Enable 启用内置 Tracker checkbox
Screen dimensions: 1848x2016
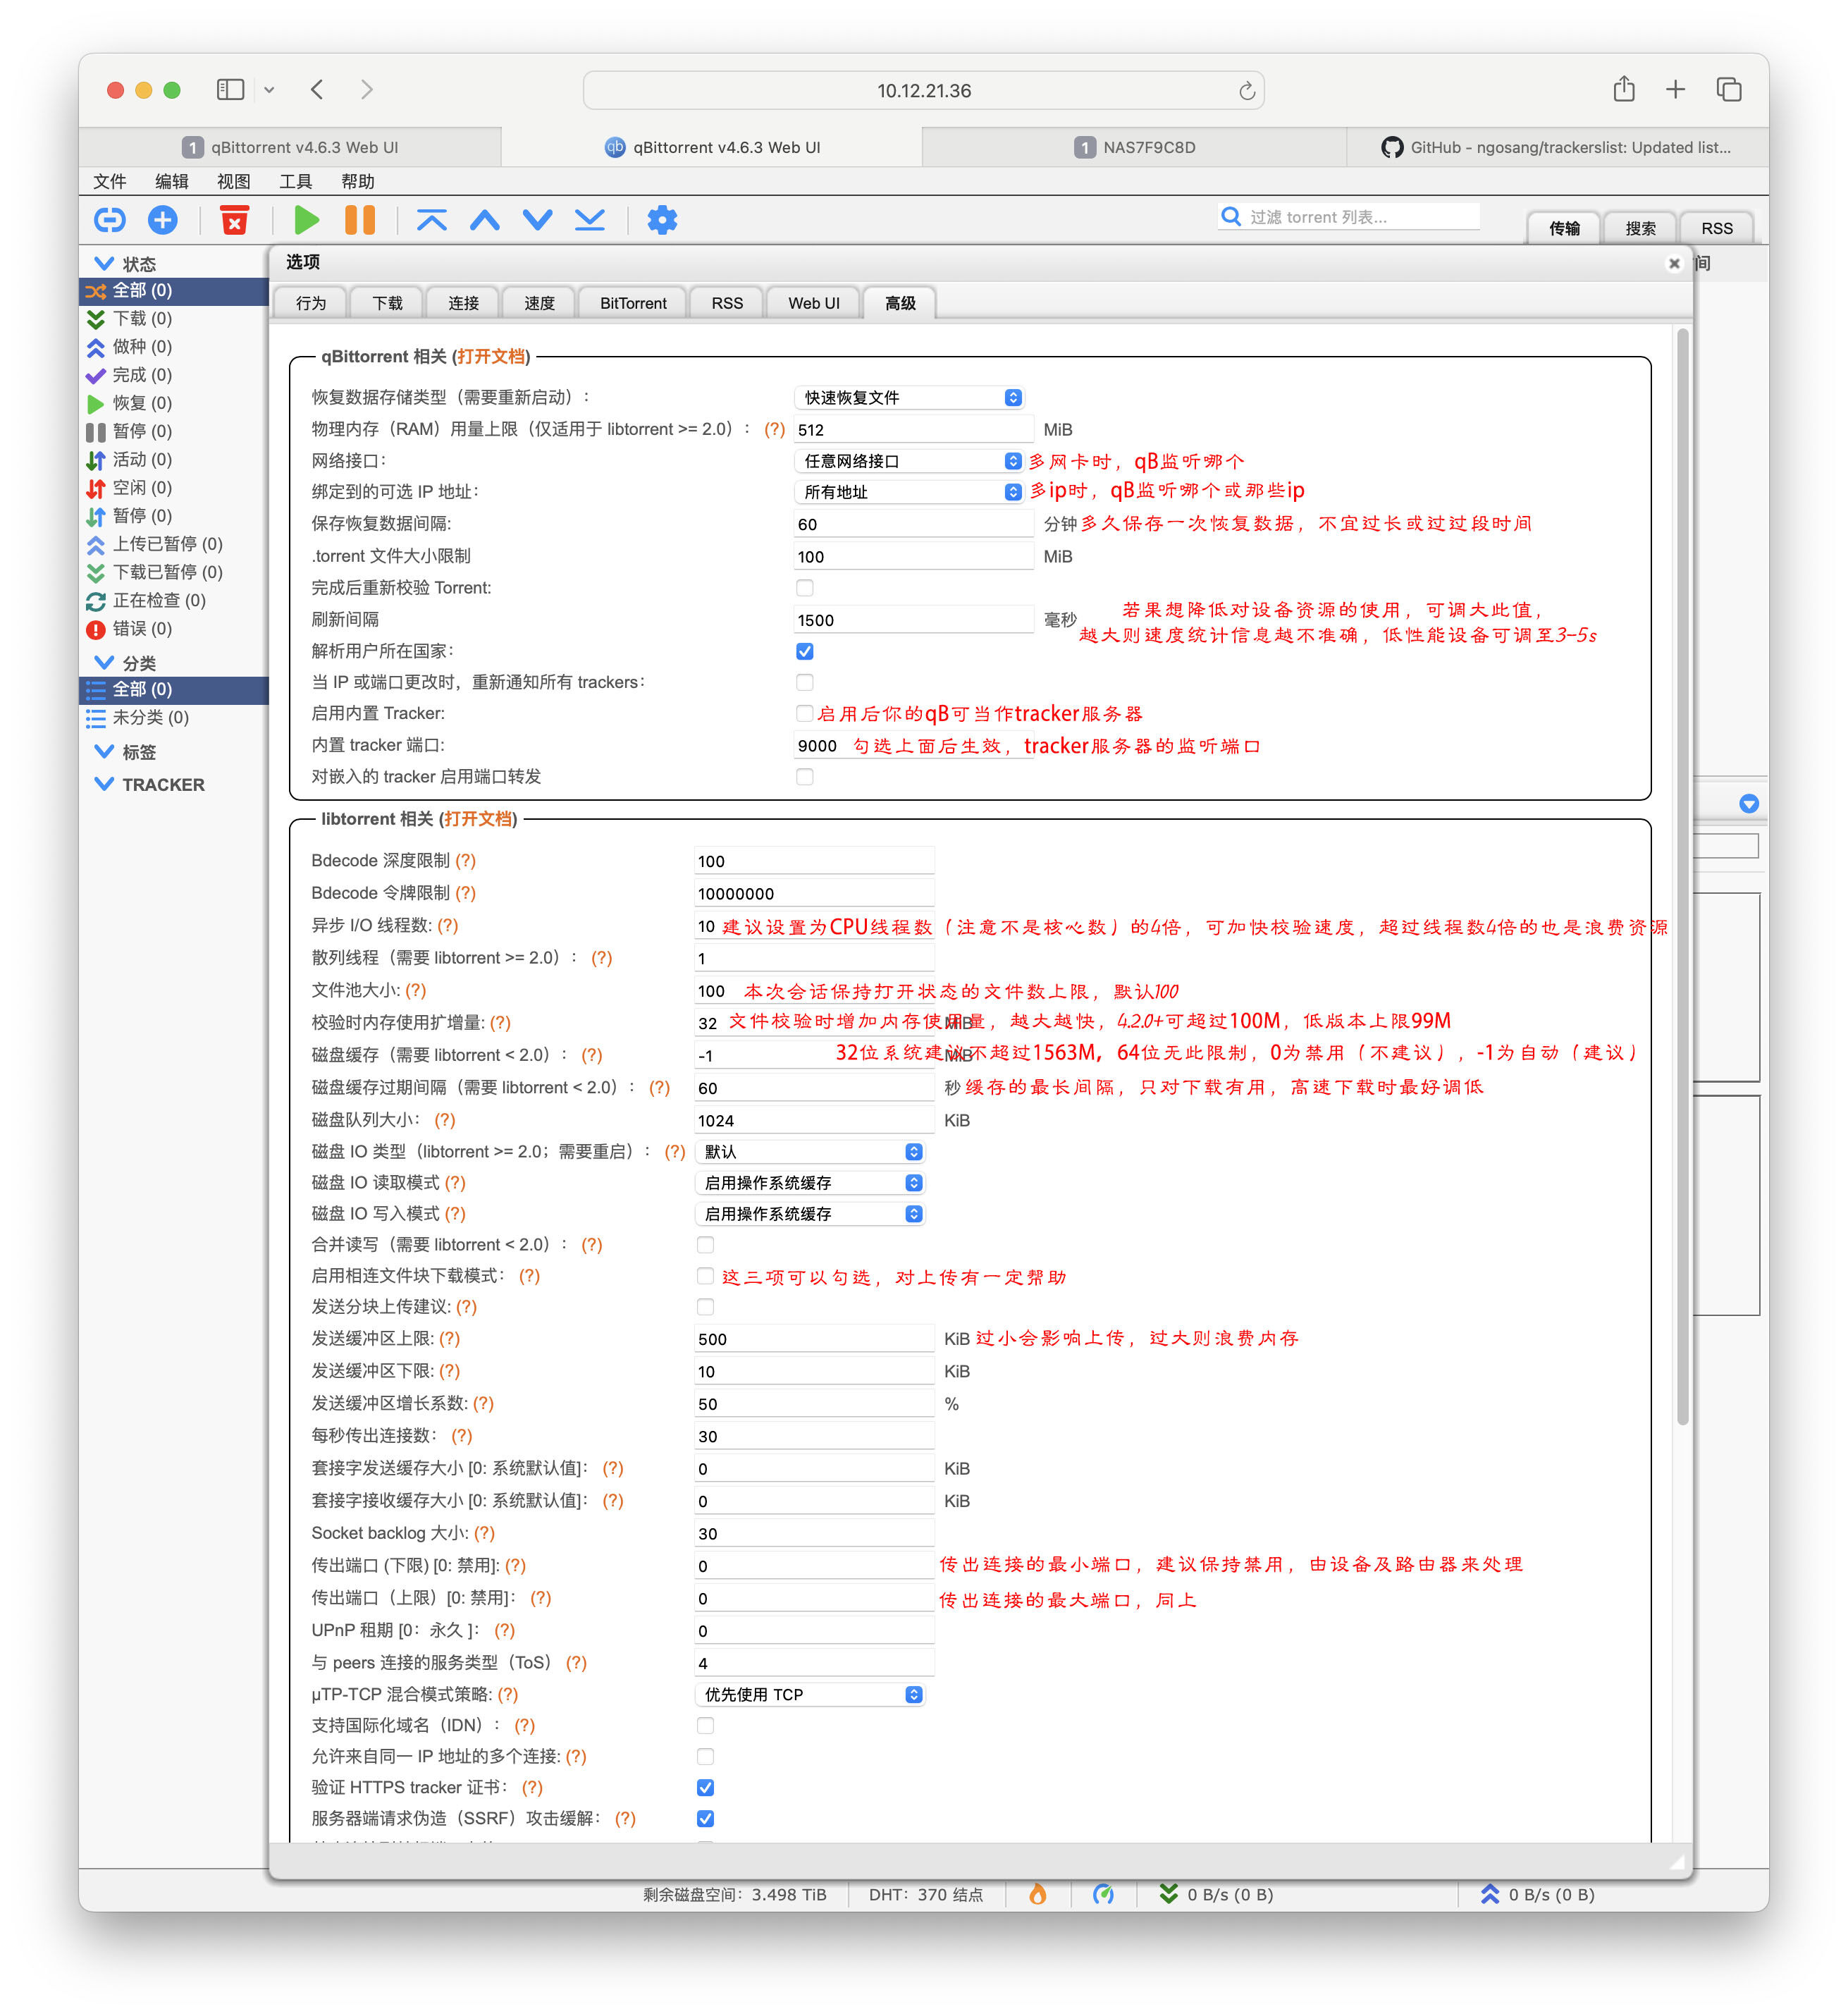[805, 713]
